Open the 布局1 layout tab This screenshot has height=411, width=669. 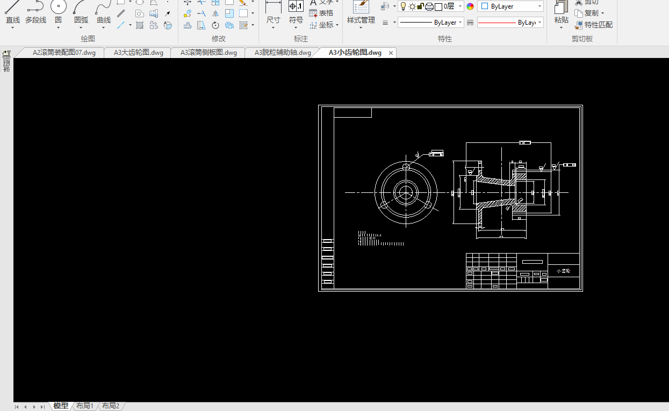85,406
